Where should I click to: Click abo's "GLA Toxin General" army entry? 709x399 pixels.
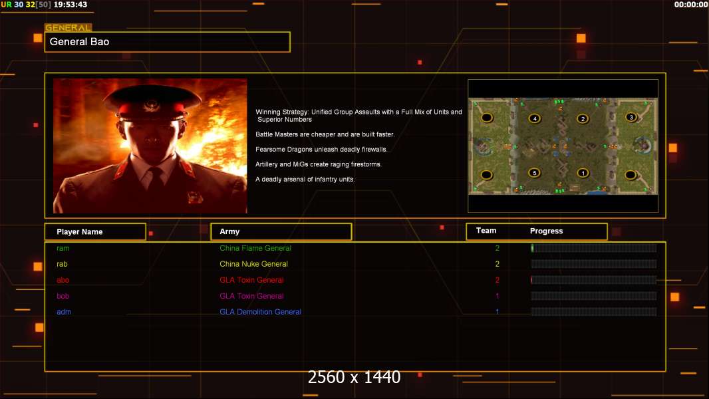click(251, 280)
